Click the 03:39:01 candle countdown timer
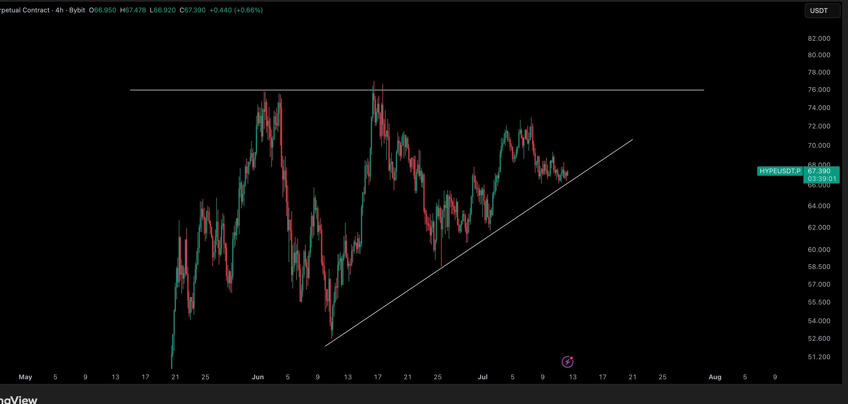Screen dimensions: 848x404 tap(822, 179)
